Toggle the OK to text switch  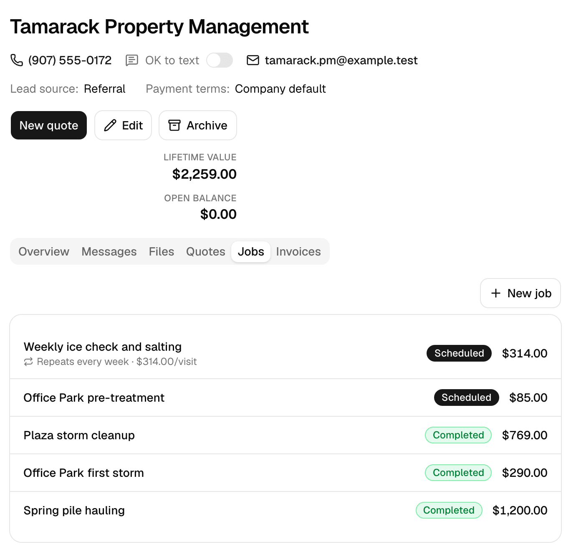(220, 60)
